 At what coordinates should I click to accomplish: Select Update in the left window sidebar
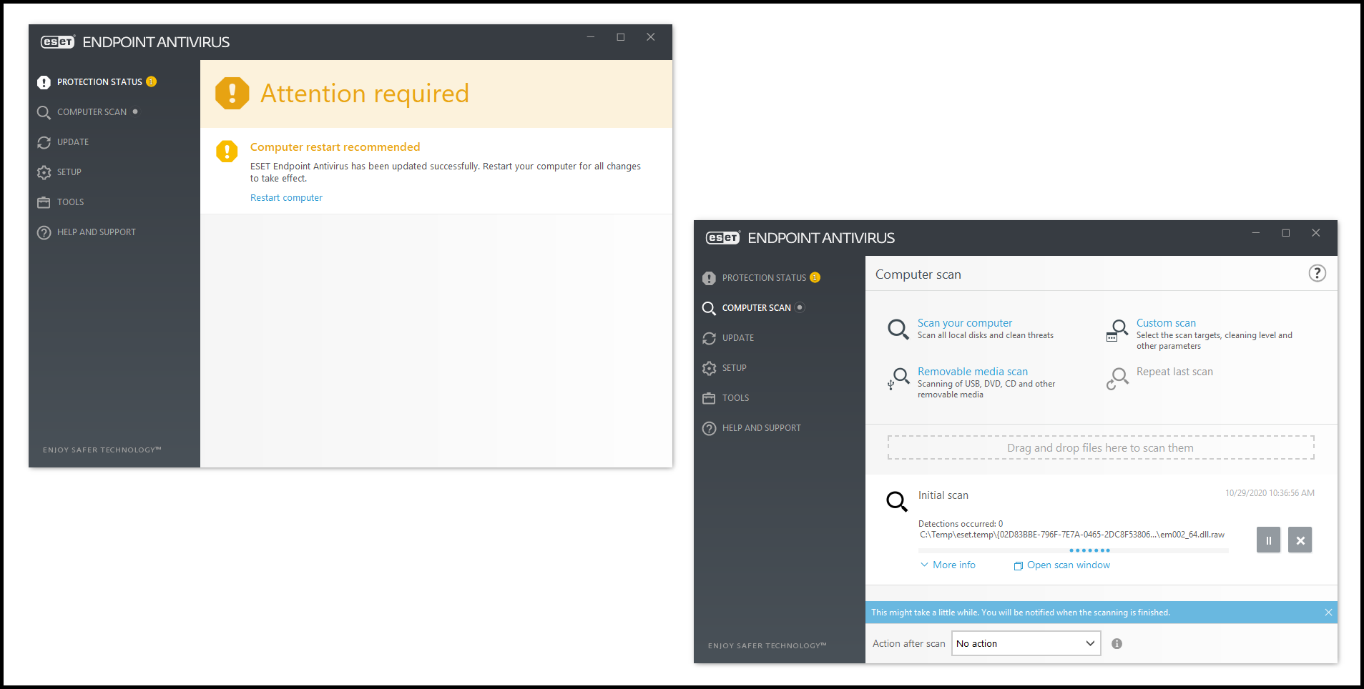[x=73, y=142]
